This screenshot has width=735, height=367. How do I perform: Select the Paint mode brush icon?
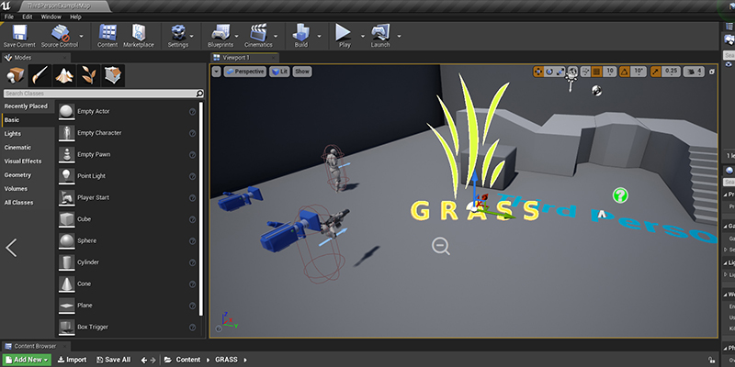40,75
